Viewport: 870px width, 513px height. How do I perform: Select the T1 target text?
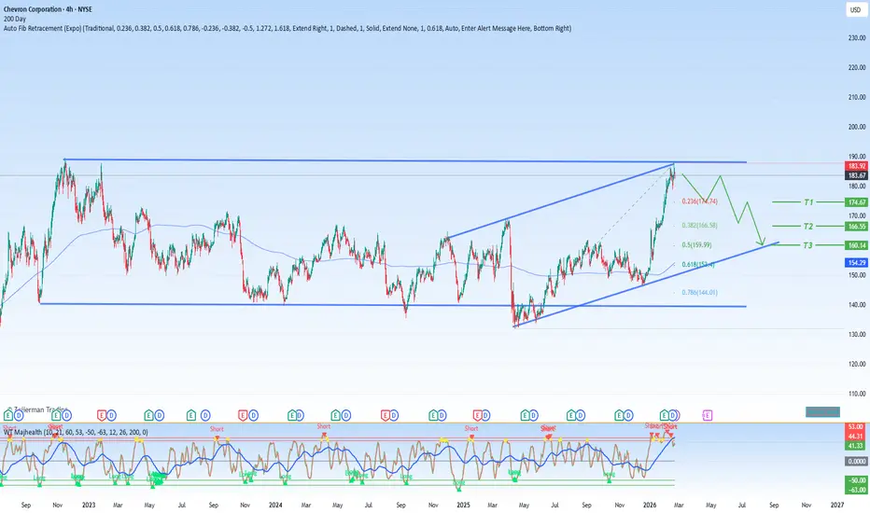[x=808, y=202]
